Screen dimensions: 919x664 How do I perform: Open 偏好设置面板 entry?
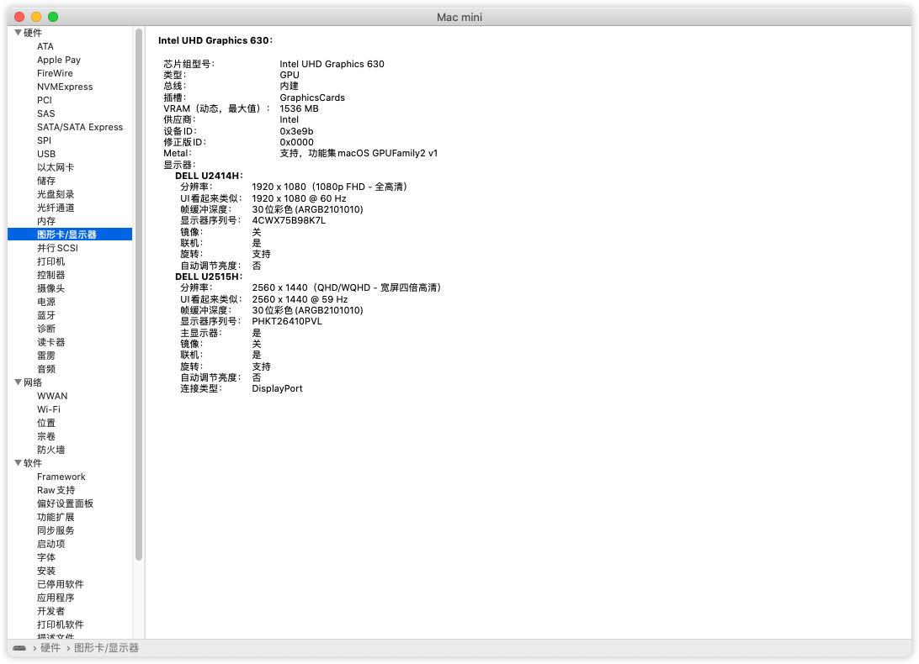(x=65, y=504)
